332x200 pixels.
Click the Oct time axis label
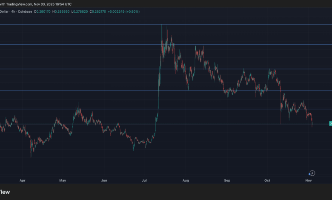267,180
